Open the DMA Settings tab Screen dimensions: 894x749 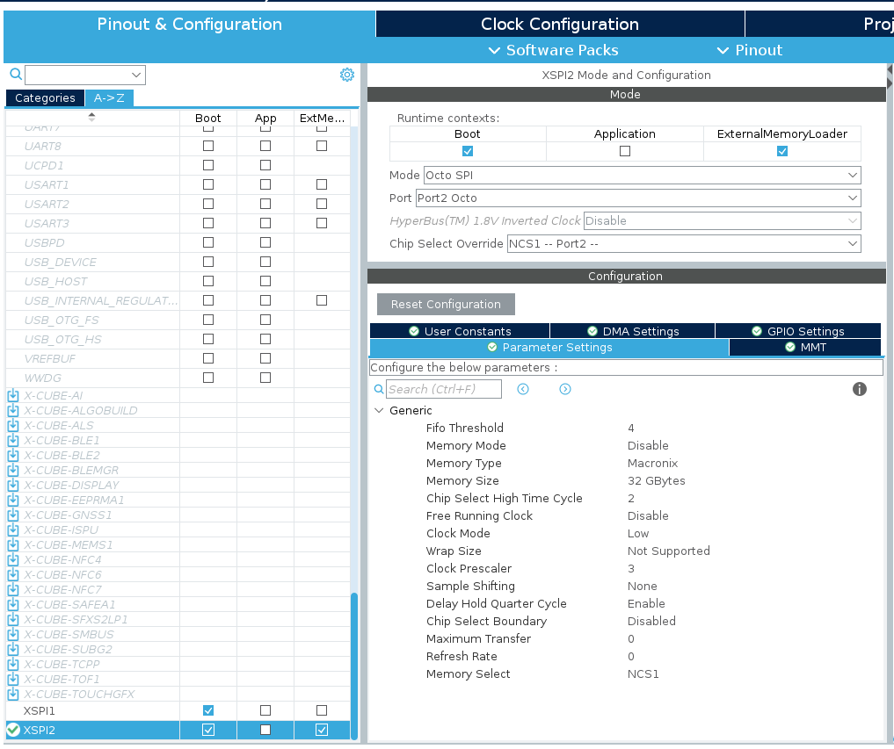click(x=635, y=330)
